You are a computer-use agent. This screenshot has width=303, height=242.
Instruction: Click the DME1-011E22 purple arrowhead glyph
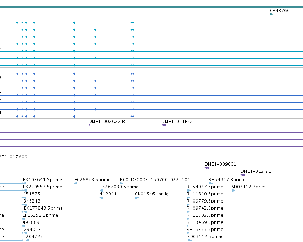[x=163, y=125]
